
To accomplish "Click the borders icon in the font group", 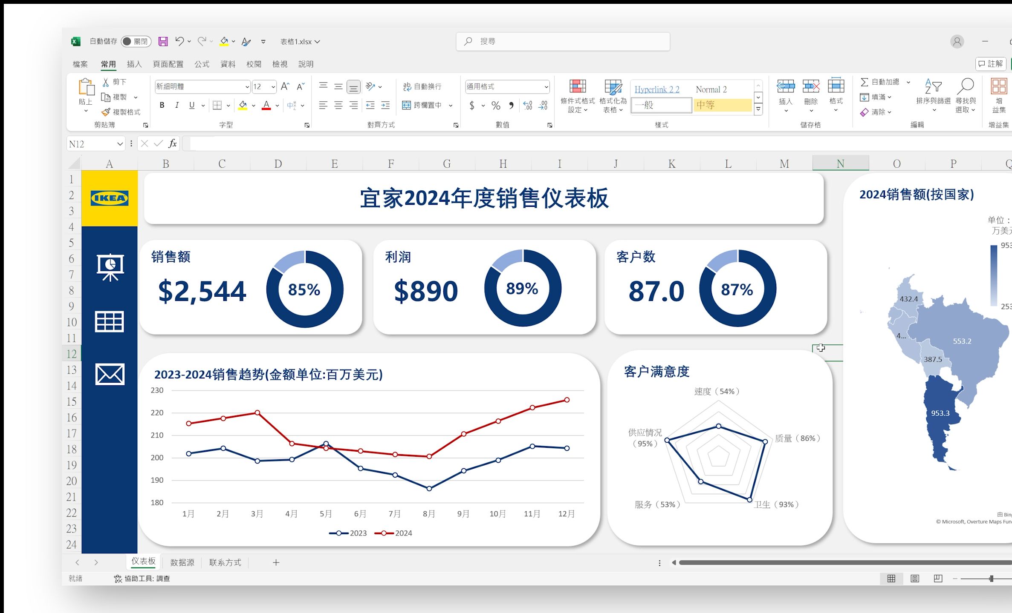I will pyautogui.click(x=217, y=105).
